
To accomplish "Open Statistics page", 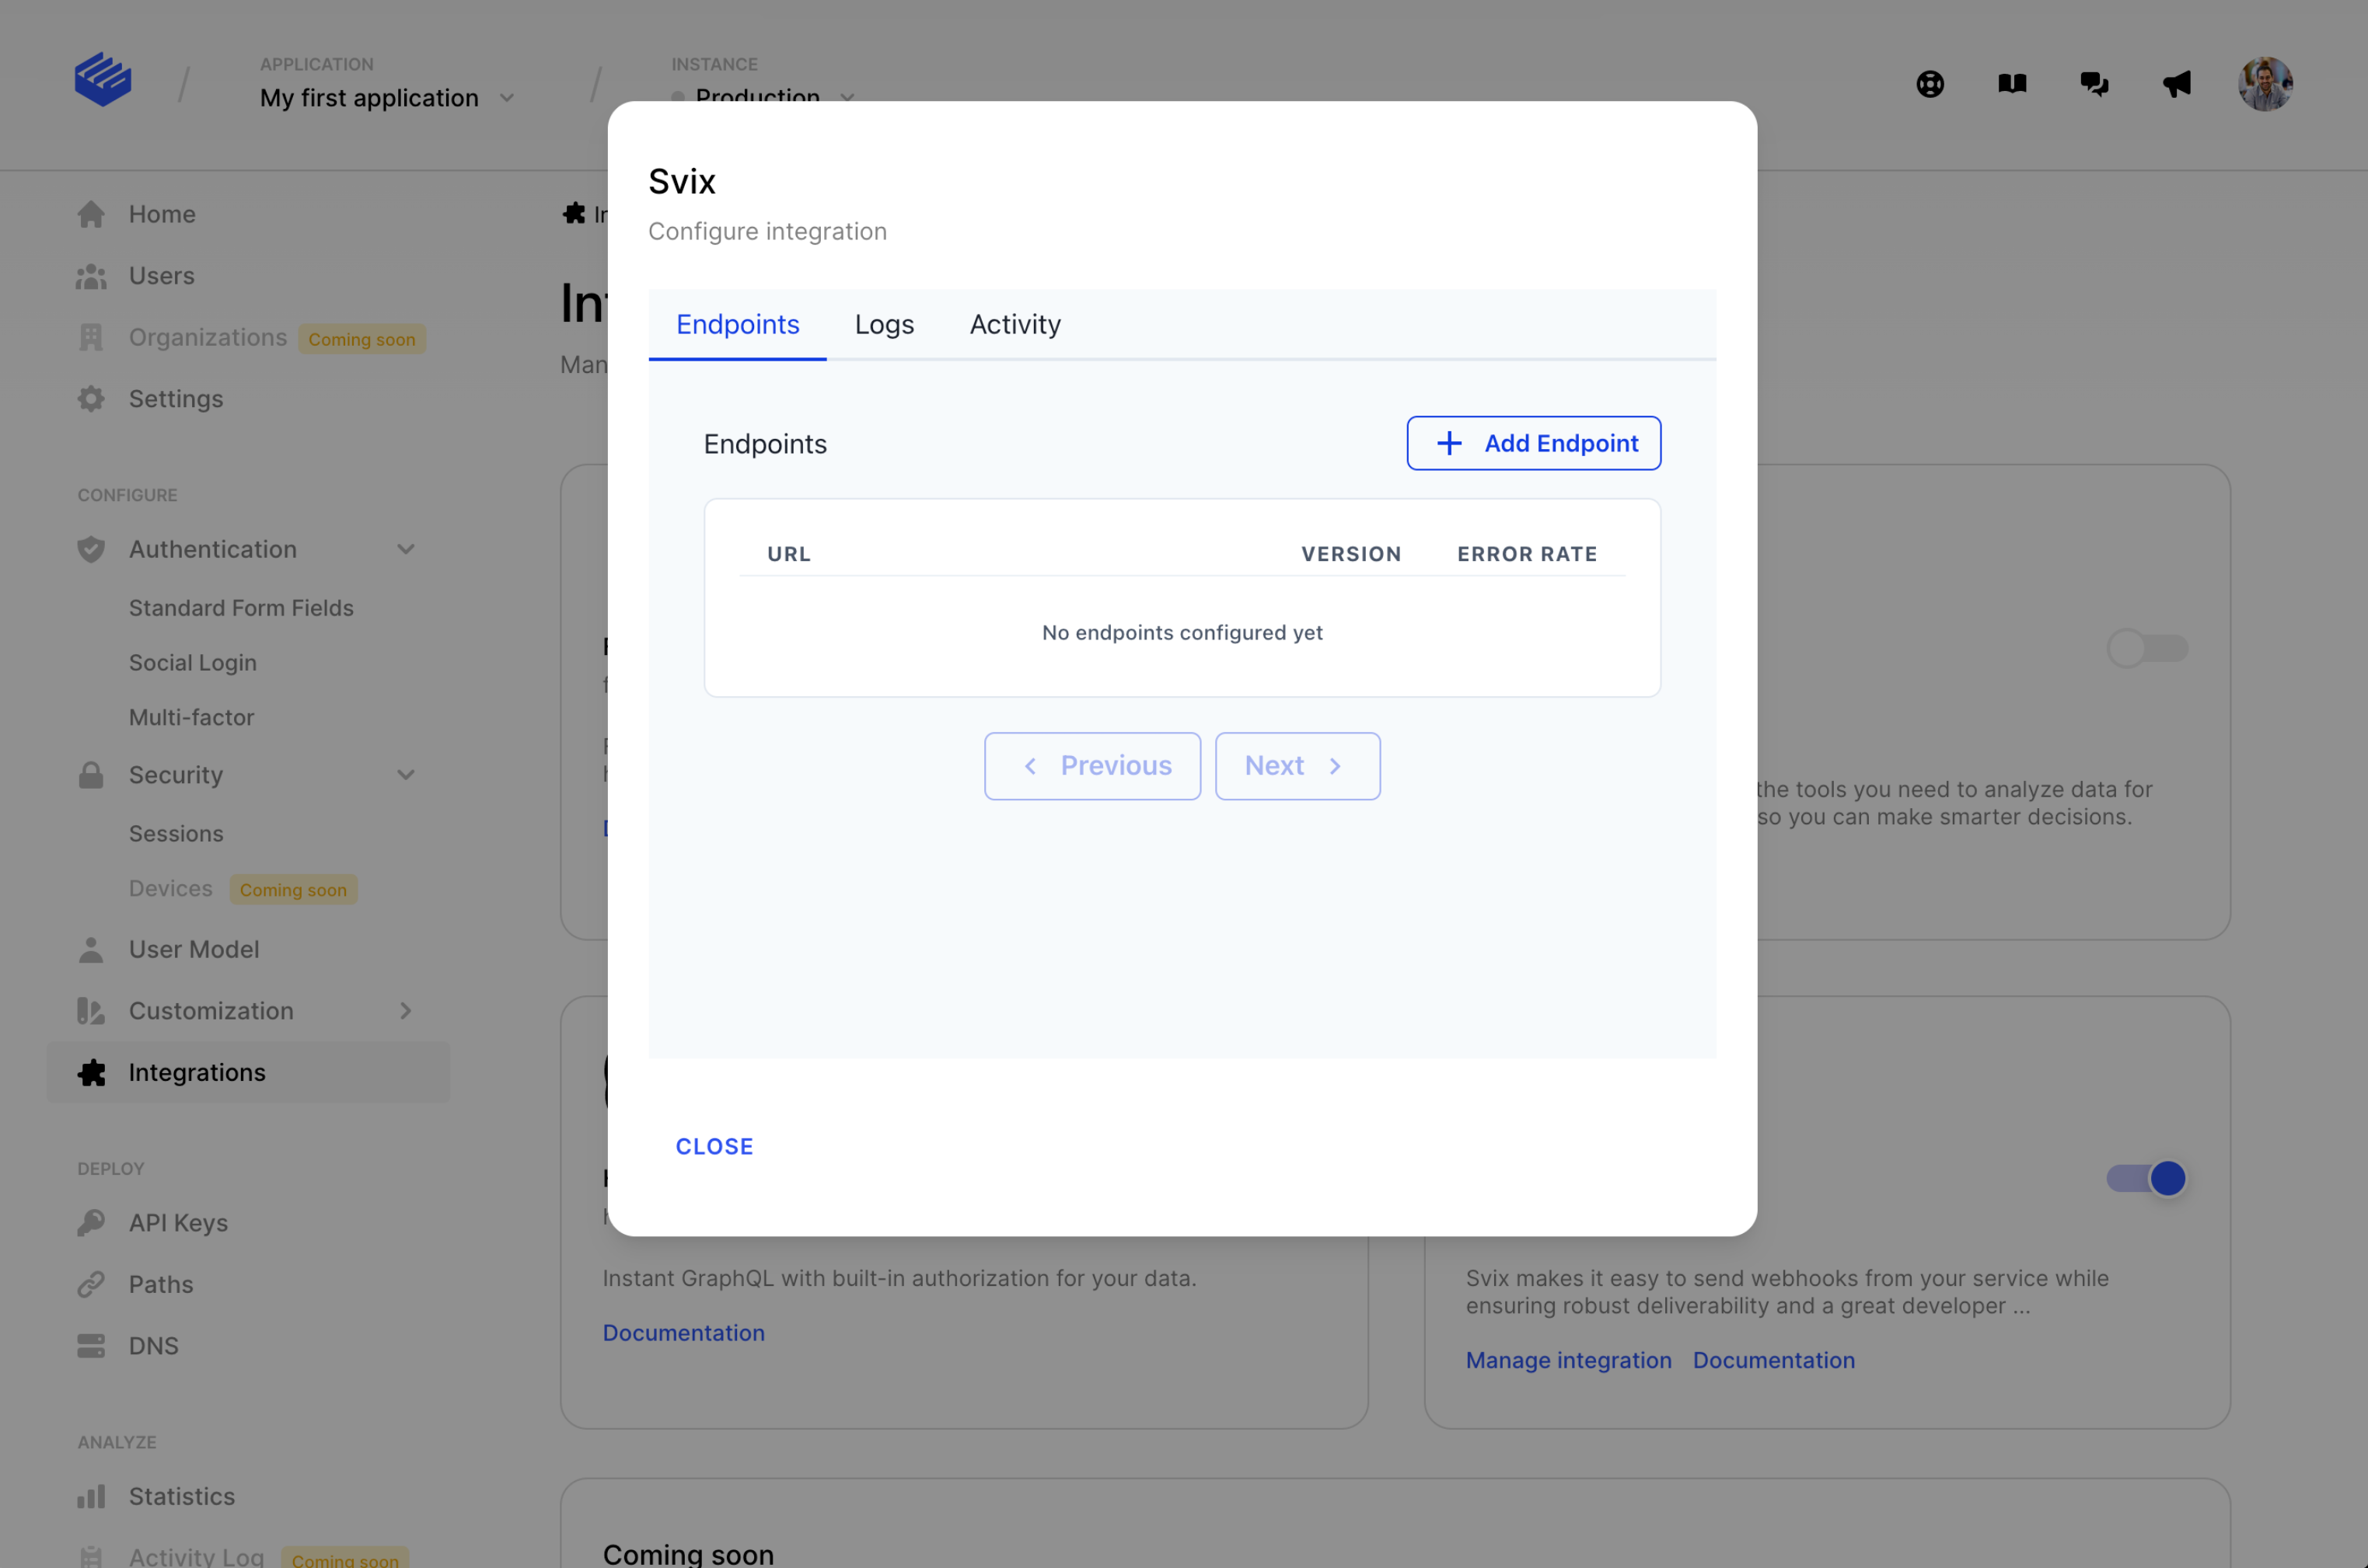I will pos(182,1496).
